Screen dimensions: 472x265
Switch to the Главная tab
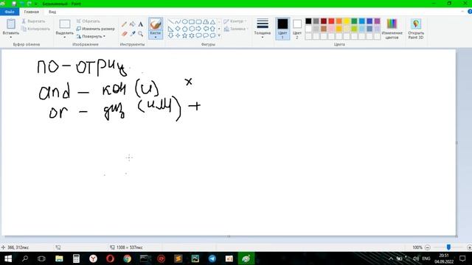point(31,12)
